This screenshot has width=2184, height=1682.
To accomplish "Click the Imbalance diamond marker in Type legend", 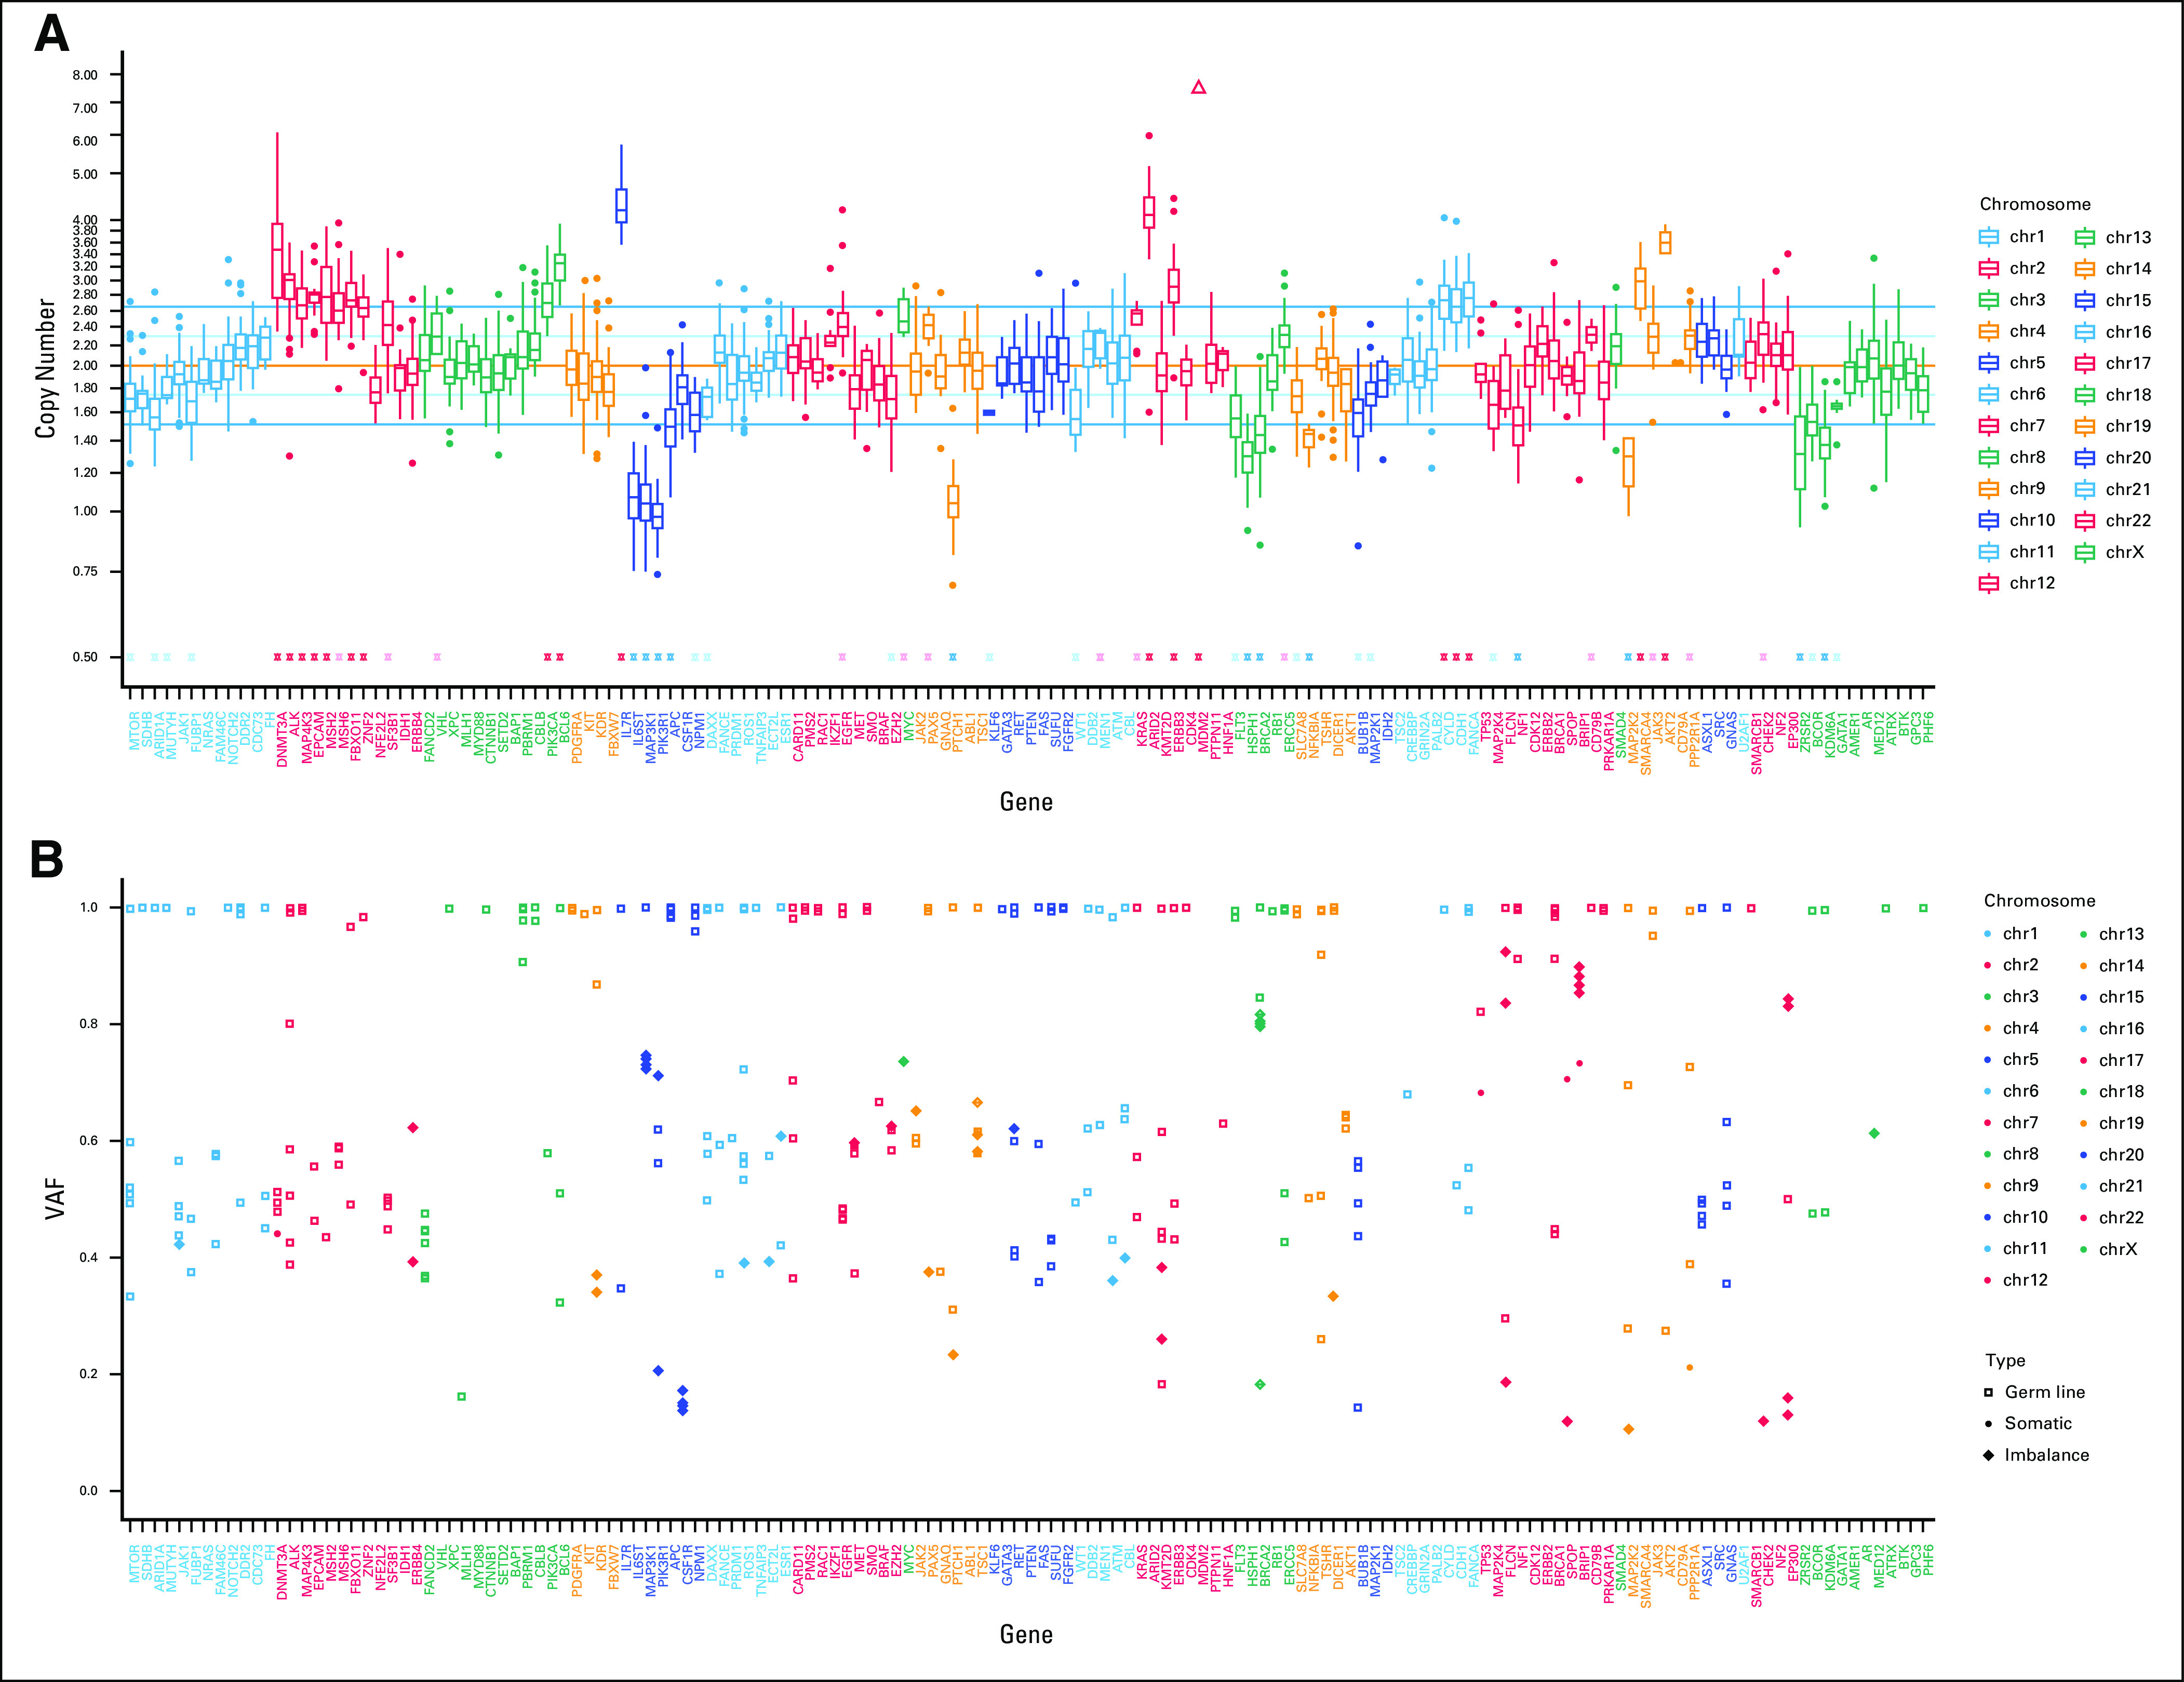I will click(1988, 1455).
